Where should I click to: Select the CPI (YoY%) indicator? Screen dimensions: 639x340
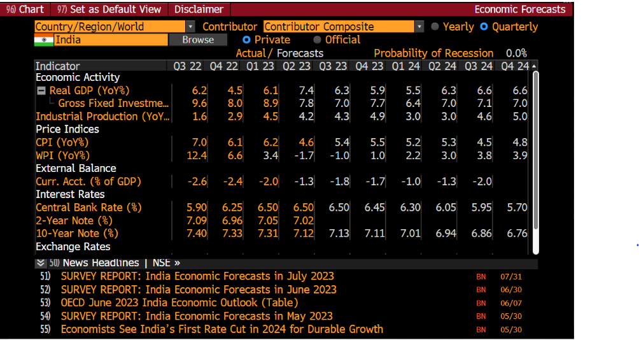pyautogui.click(x=62, y=143)
